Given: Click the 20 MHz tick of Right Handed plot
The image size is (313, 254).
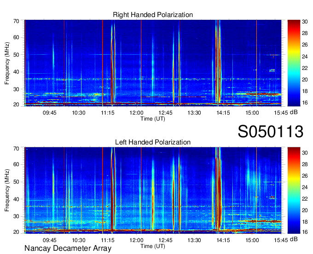Looking at the screenshot, I should [16, 104].
